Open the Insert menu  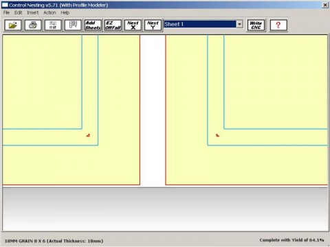33,12
